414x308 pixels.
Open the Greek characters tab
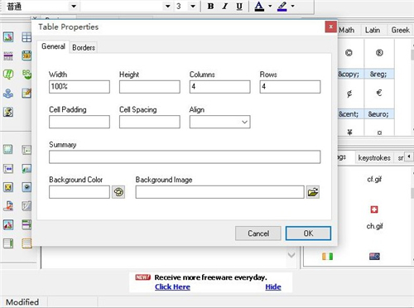click(x=401, y=30)
